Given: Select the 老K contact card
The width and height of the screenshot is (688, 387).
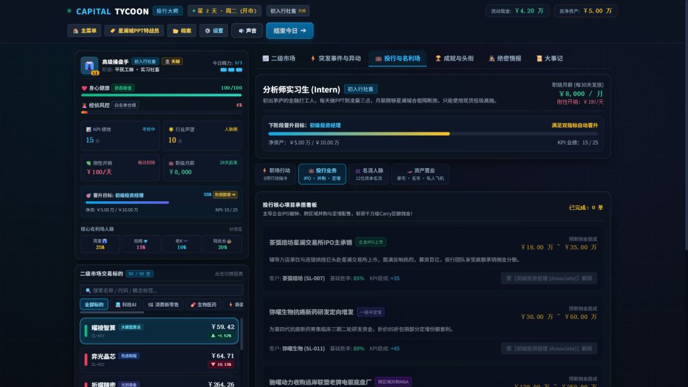Looking at the screenshot, I should pyautogui.click(x=182, y=244).
